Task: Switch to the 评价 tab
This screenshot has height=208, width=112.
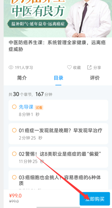Action: point(95,78)
